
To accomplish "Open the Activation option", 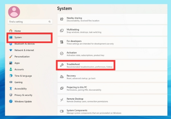I will coord(112,54).
